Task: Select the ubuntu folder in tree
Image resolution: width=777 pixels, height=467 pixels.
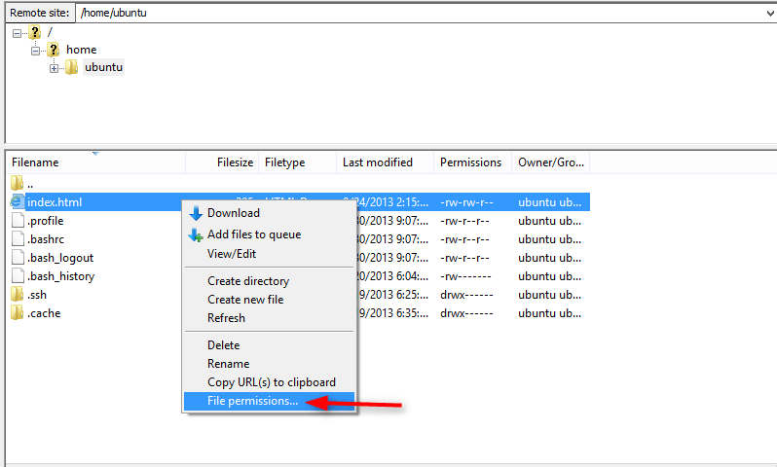Action: tap(103, 68)
